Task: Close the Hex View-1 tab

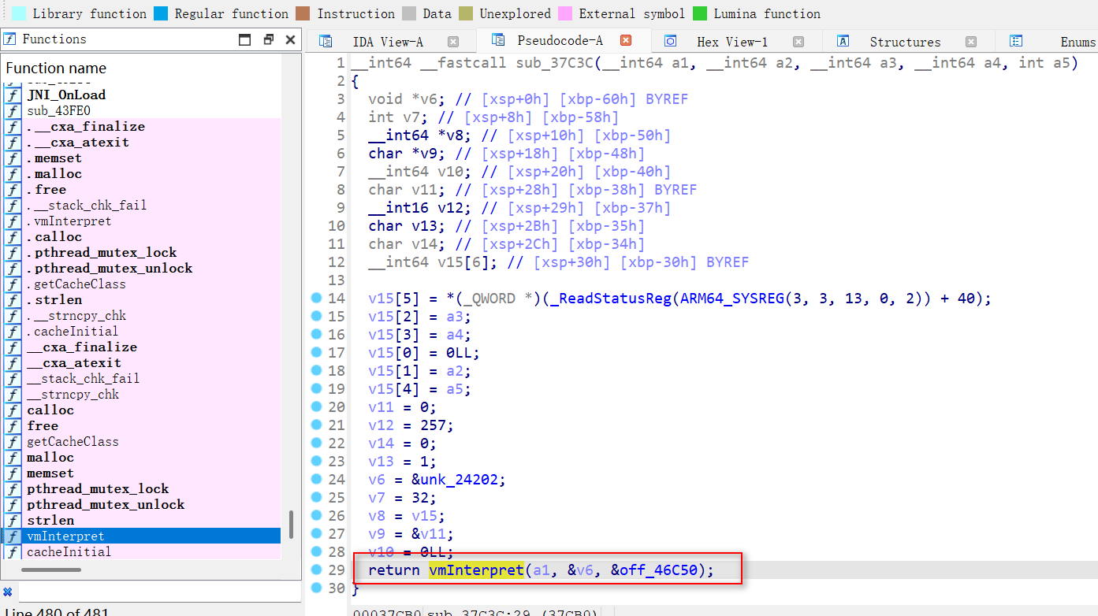Action: (798, 42)
